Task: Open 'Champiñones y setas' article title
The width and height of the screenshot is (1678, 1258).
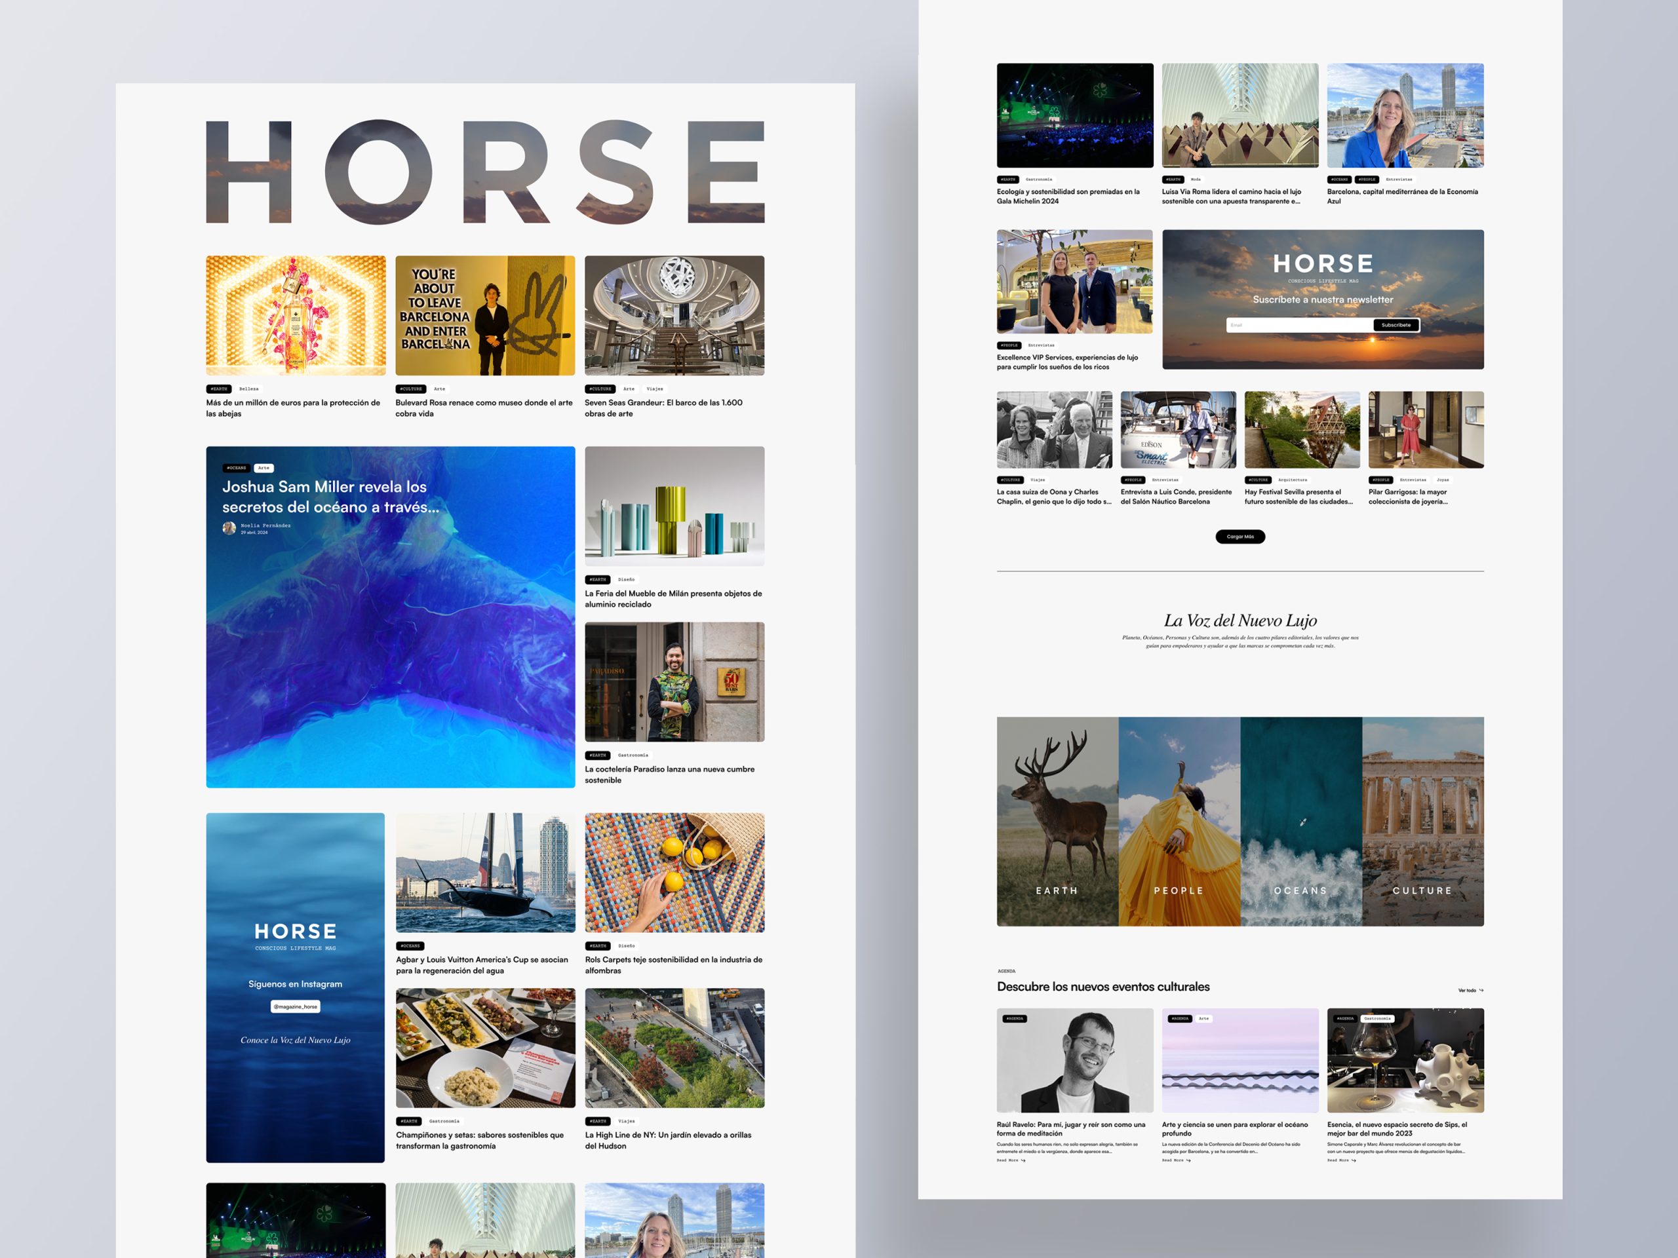Action: [480, 1141]
